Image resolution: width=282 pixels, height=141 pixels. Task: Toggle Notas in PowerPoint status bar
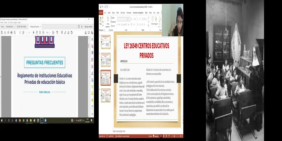pos(150,136)
